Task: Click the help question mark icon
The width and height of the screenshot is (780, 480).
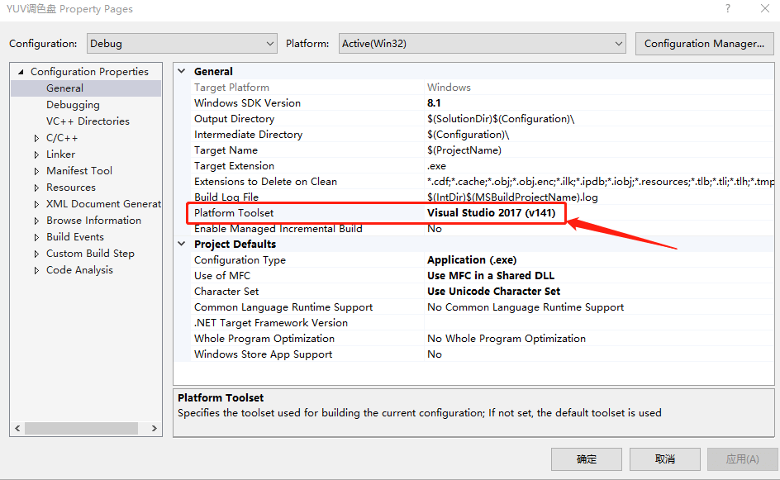Action: click(727, 9)
